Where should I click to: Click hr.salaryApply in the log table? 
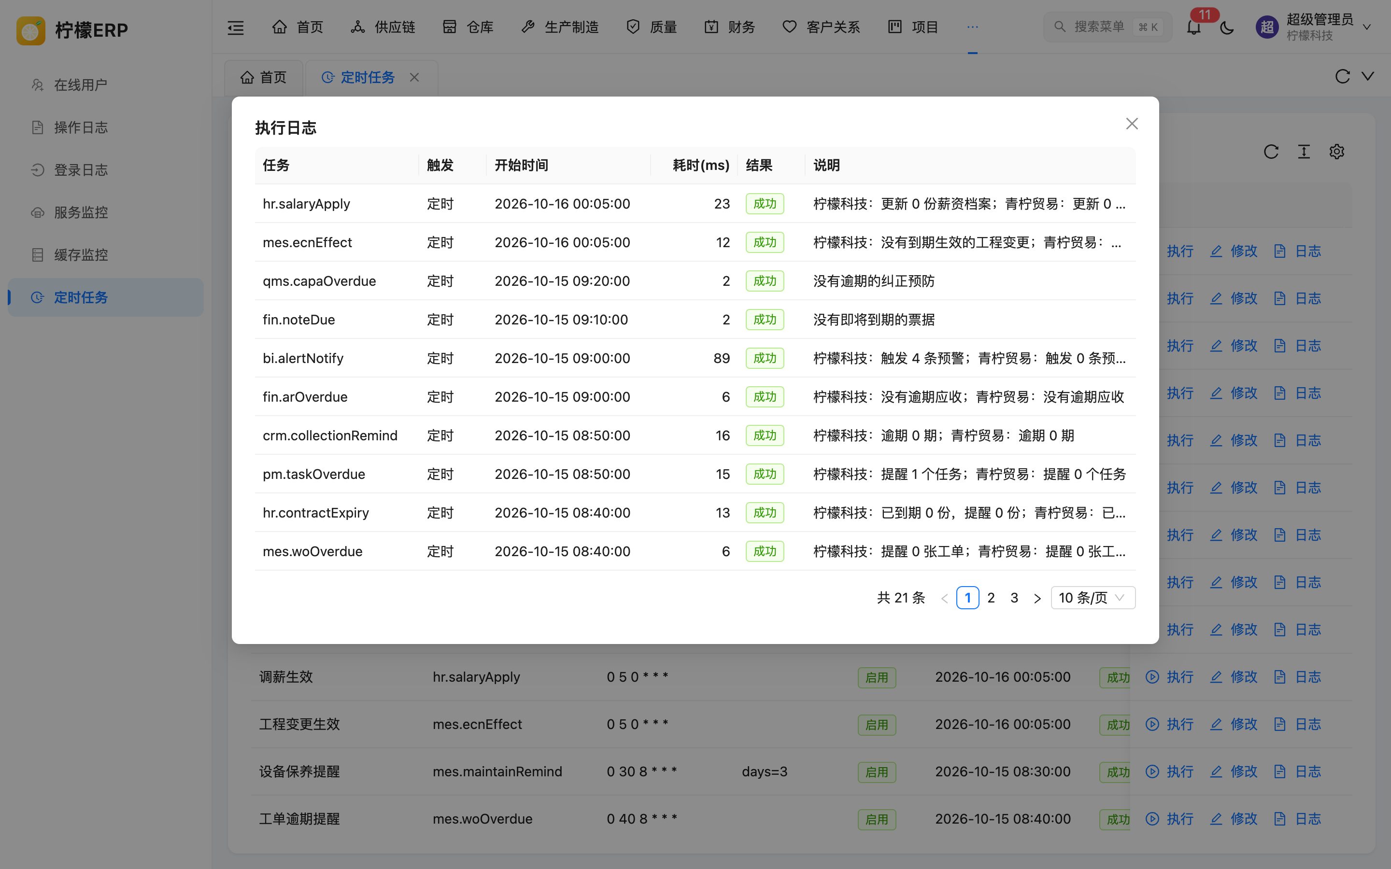(x=306, y=203)
